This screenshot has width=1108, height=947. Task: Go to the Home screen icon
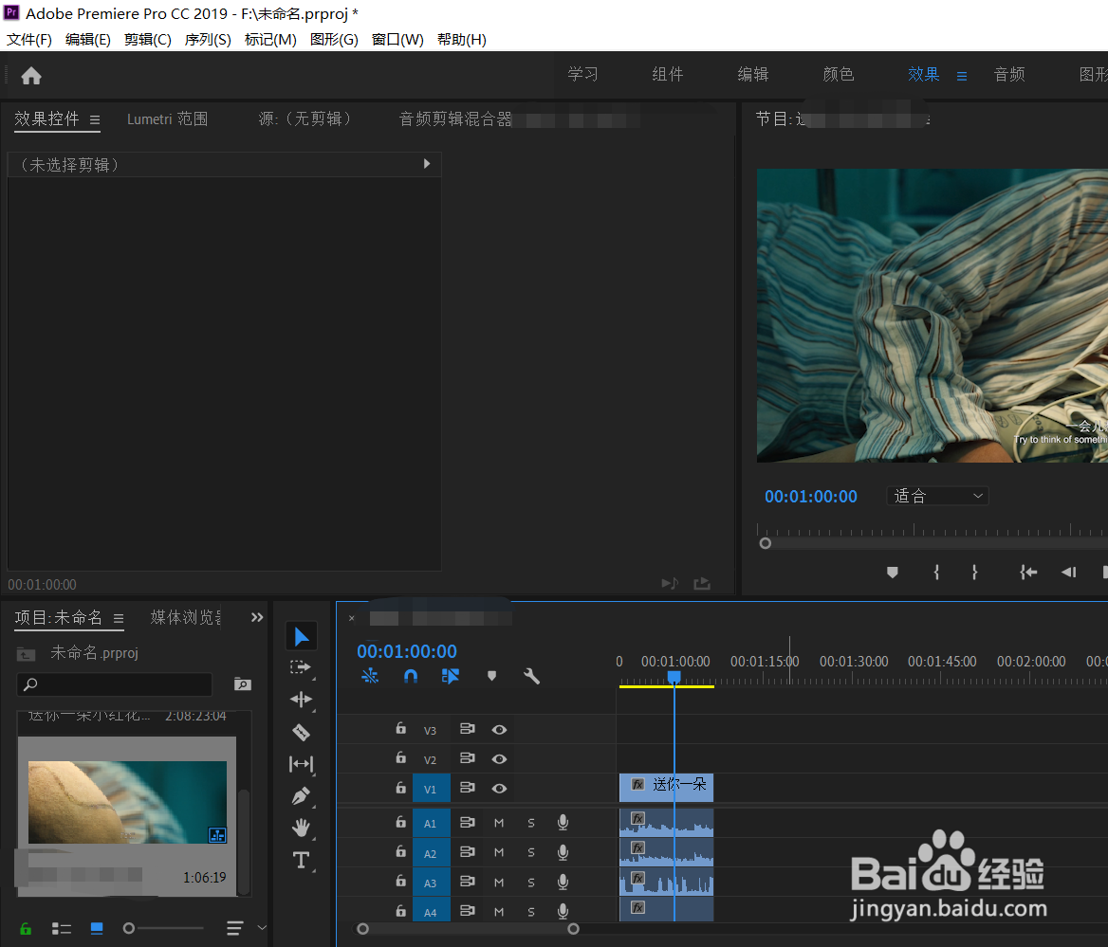click(31, 76)
